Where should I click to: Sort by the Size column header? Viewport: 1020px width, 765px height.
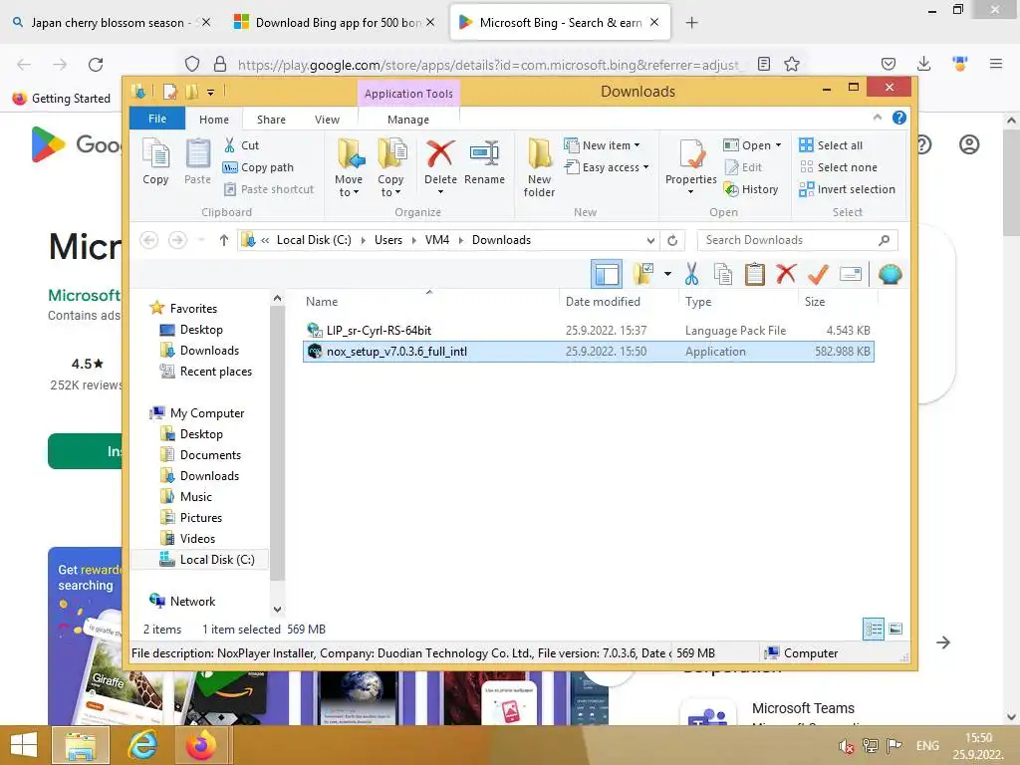tap(837, 301)
